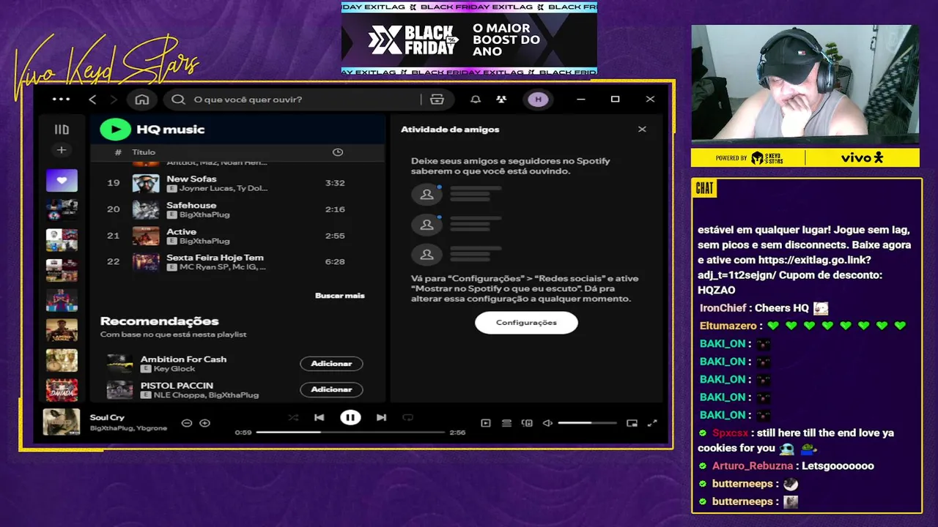Enter full screen with the expand icon

[652, 423]
